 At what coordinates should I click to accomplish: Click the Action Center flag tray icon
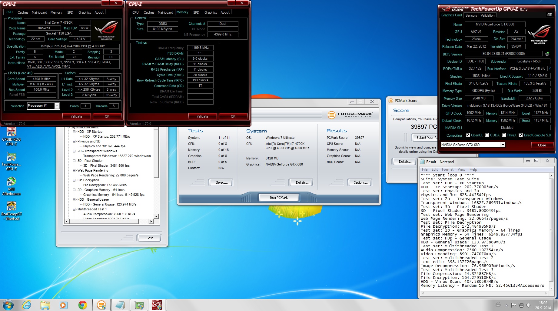[514, 305]
